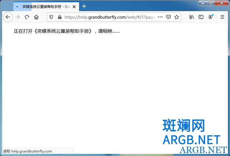Screen dimensions: 230x156
Task: Go back to the previous page
Action: [x=8, y=17]
